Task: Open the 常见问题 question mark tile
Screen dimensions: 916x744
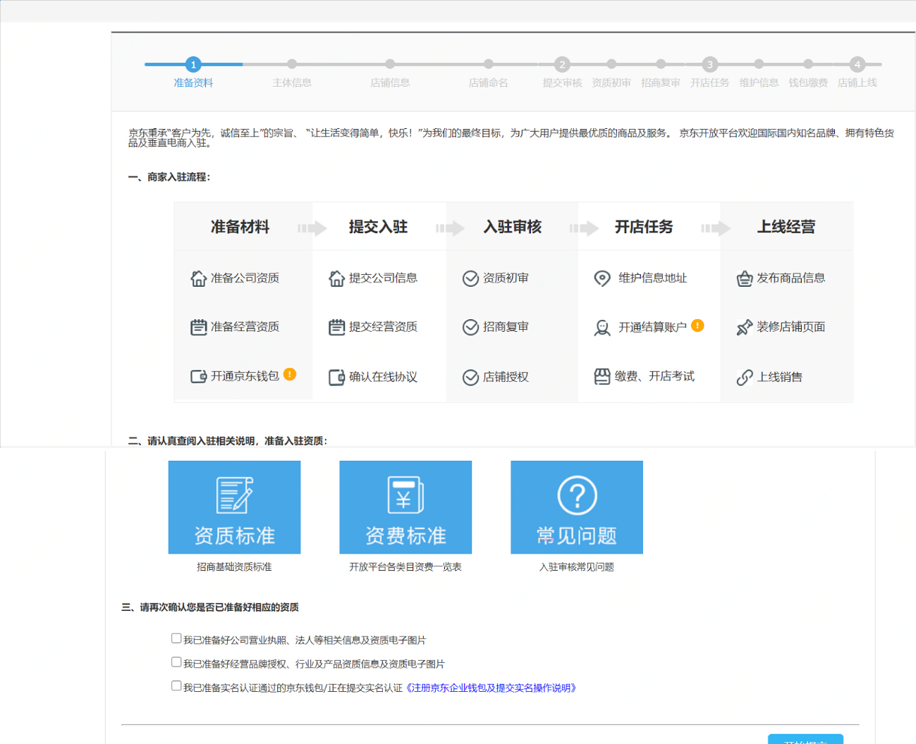Action: (577, 507)
